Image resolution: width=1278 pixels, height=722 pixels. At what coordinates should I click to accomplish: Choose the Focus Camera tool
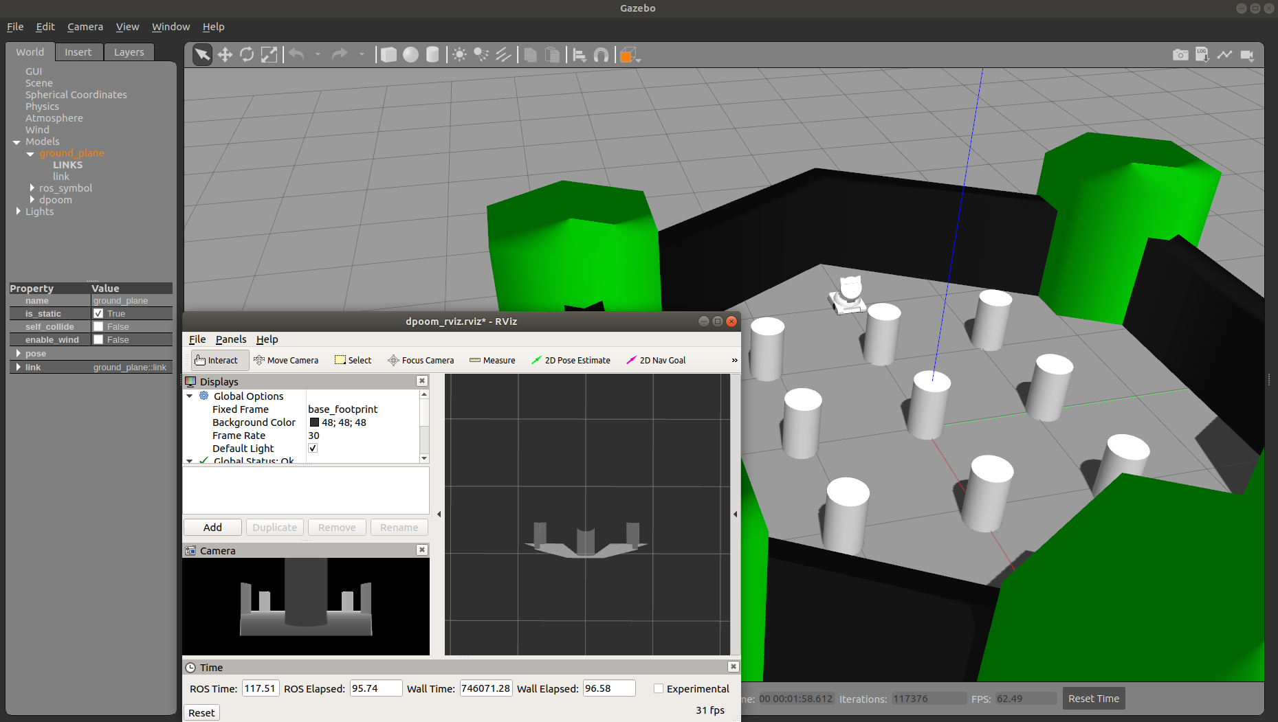point(421,361)
